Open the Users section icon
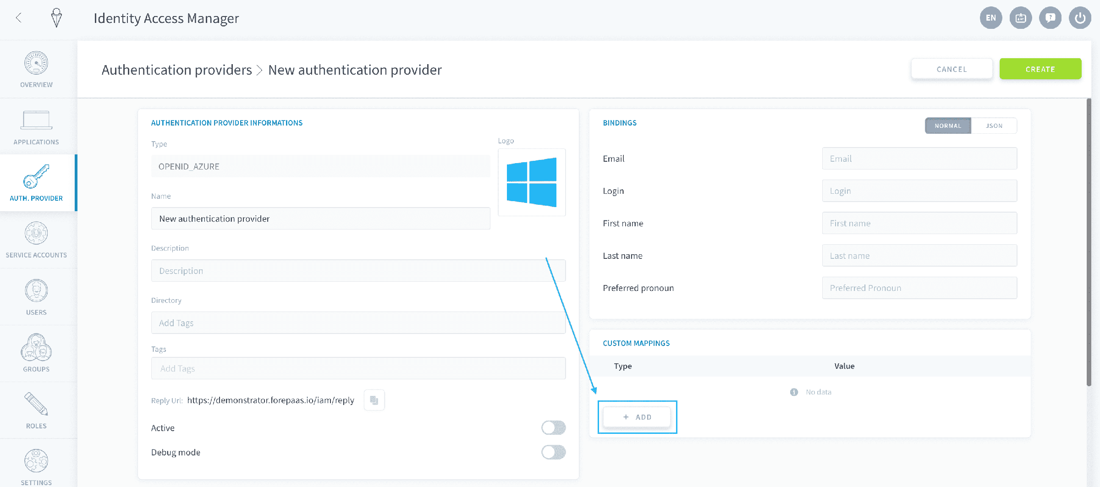The width and height of the screenshot is (1100, 487). pos(36,290)
